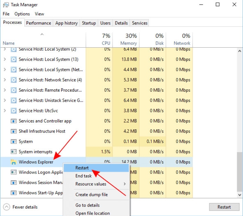The image size is (243, 216).
Task: Click the Windows Logon Application icon
Action: click(x=14, y=172)
